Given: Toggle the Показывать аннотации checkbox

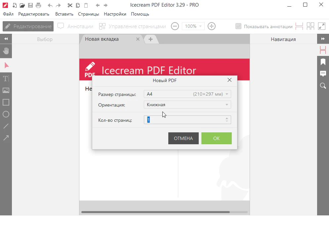Looking at the screenshot, I should point(238,26).
